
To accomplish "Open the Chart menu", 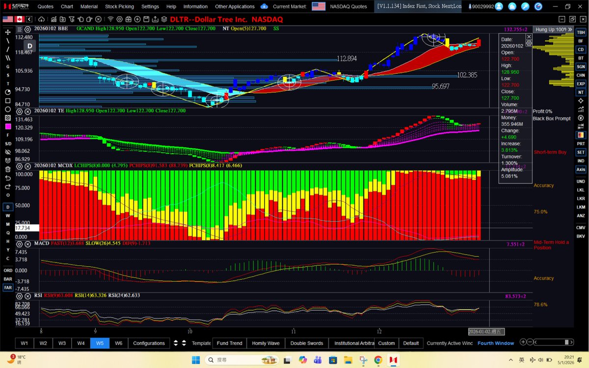I will coord(67,6).
